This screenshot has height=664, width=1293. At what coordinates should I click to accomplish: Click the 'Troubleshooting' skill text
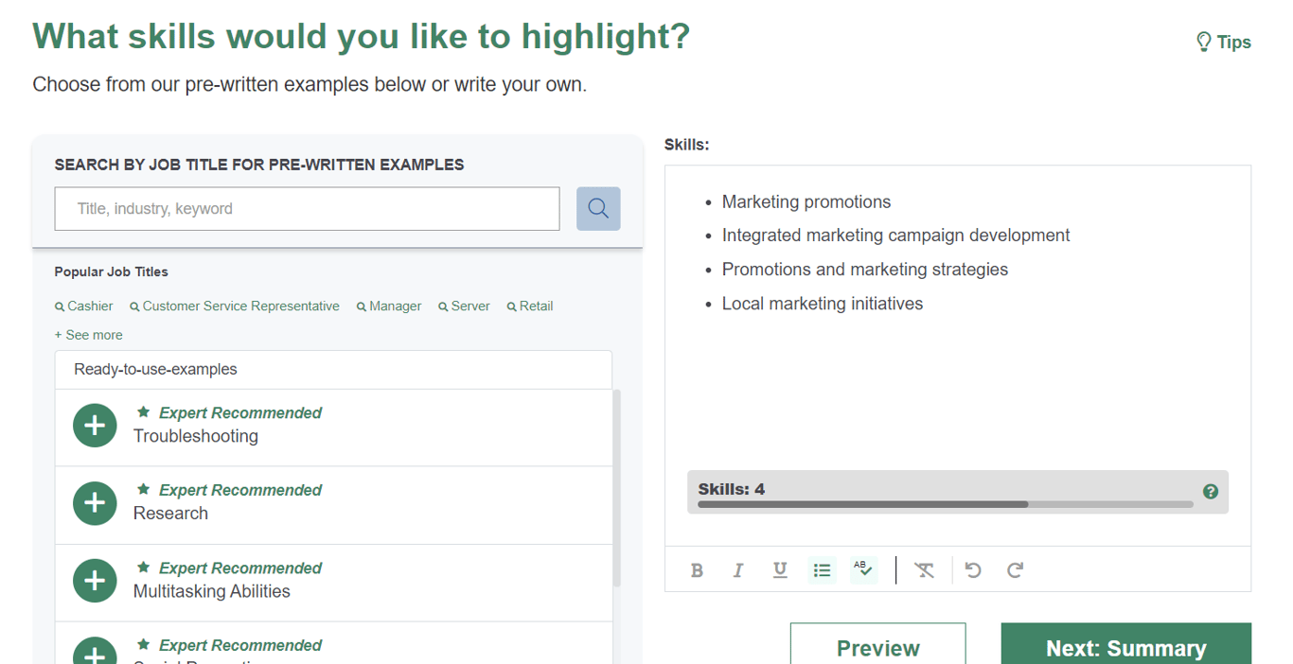196,436
